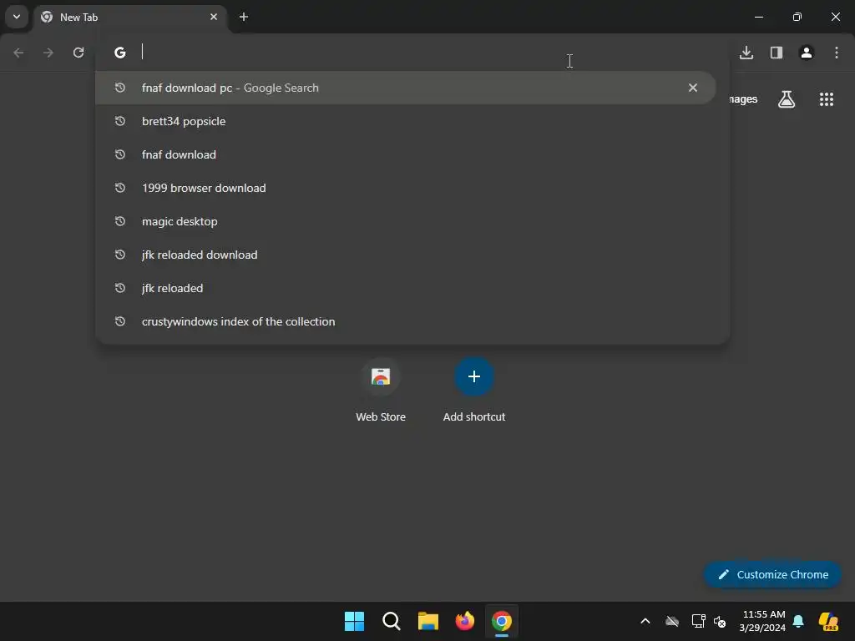Launch Firefox from taskbar
The image size is (855, 641).
pos(465,621)
